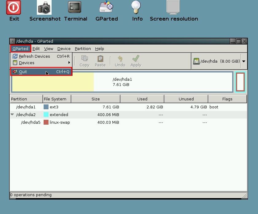
Task: Click the 7.61 GiB size cell
Action: click(111, 107)
